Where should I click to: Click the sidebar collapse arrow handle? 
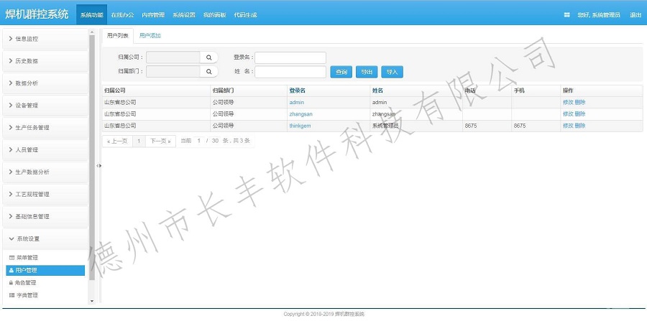[x=99, y=166]
